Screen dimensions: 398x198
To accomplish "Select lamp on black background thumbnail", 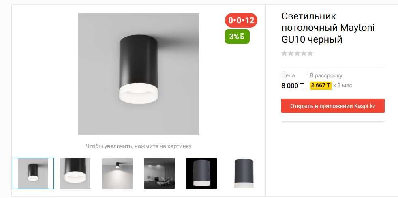I will 201,173.
